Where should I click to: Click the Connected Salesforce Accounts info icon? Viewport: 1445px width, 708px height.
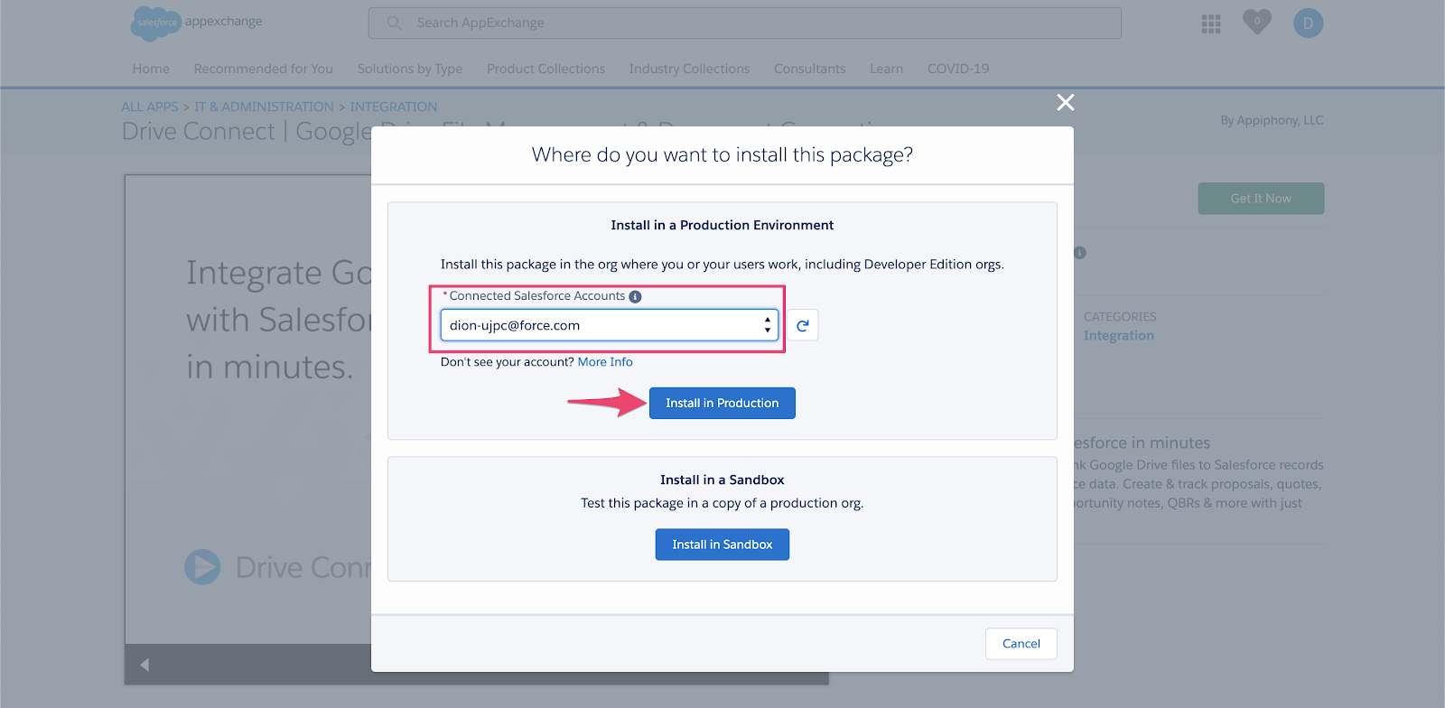tap(635, 296)
